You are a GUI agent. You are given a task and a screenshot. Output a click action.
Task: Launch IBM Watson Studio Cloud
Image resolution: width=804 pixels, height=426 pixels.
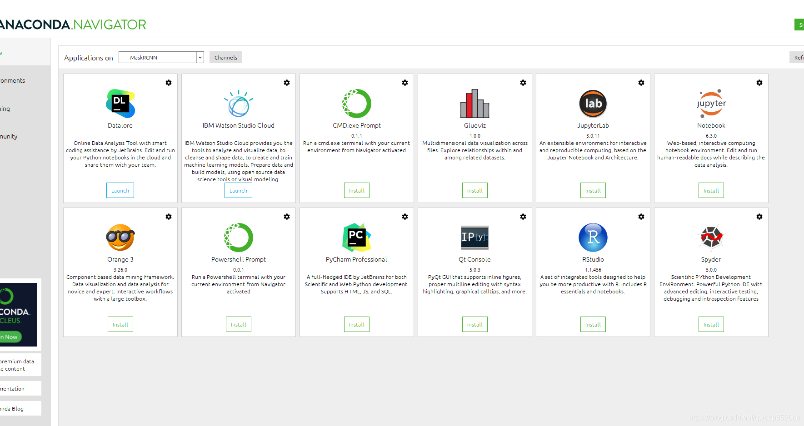click(x=239, y=191)
